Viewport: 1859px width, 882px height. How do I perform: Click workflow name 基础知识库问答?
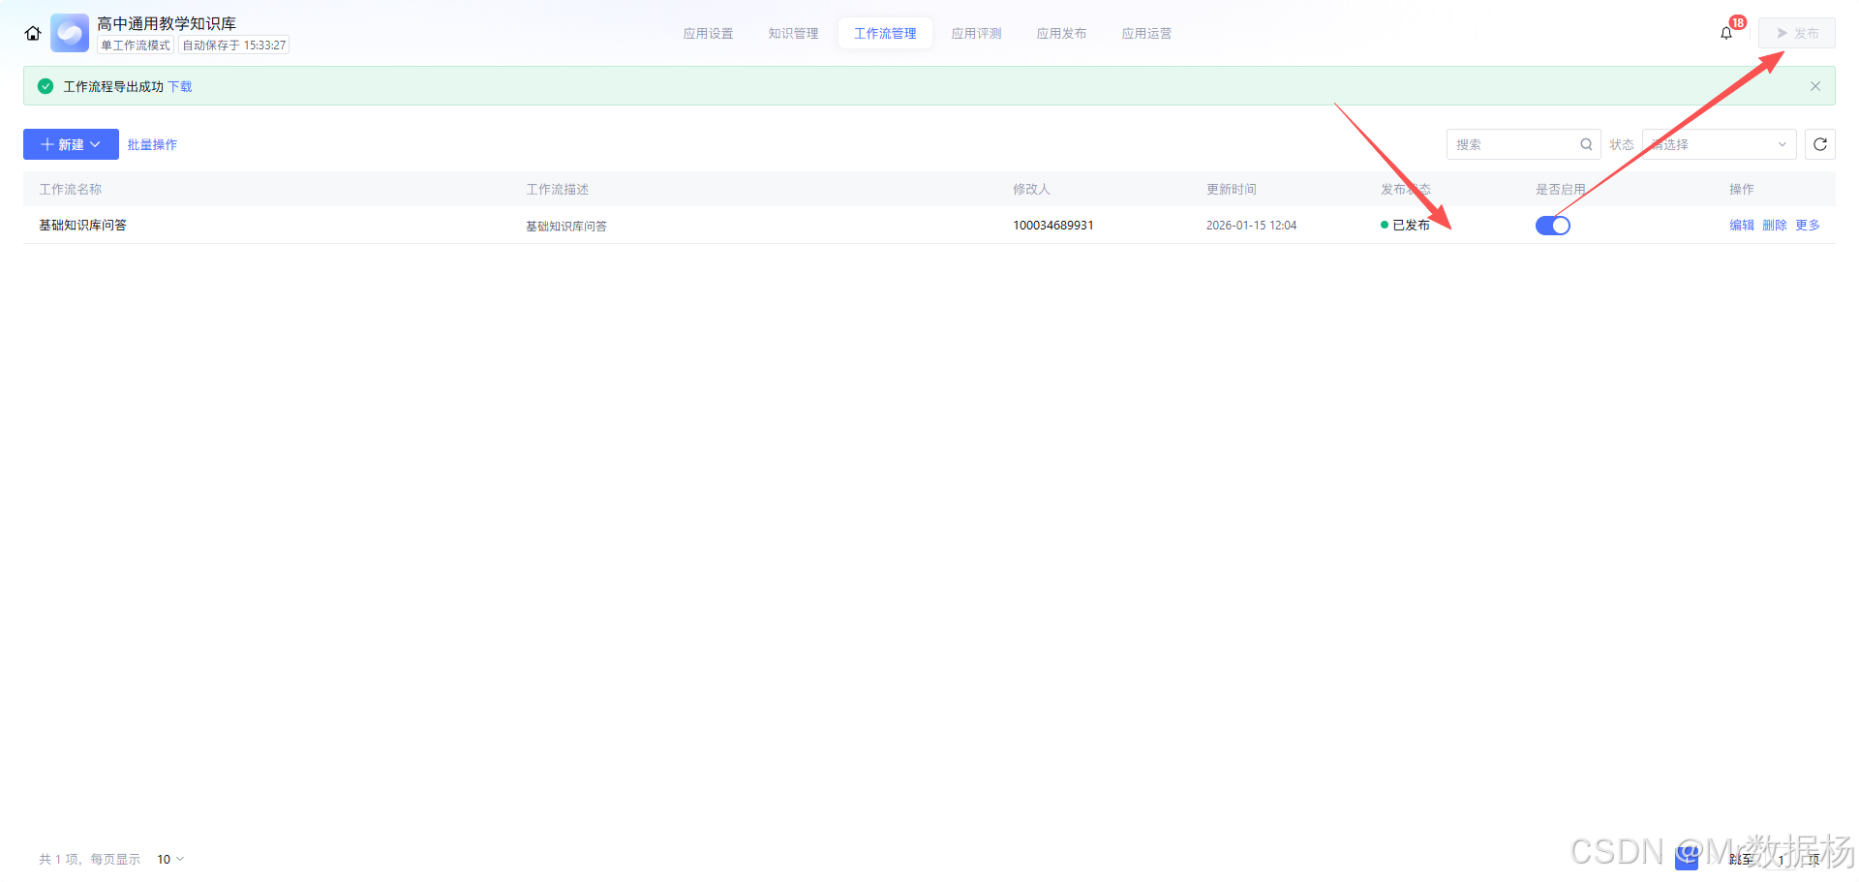coord(82,225)
